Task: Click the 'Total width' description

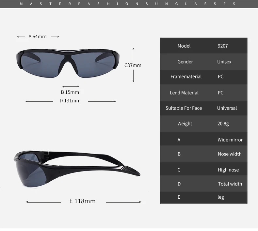Action: point(230,184)
